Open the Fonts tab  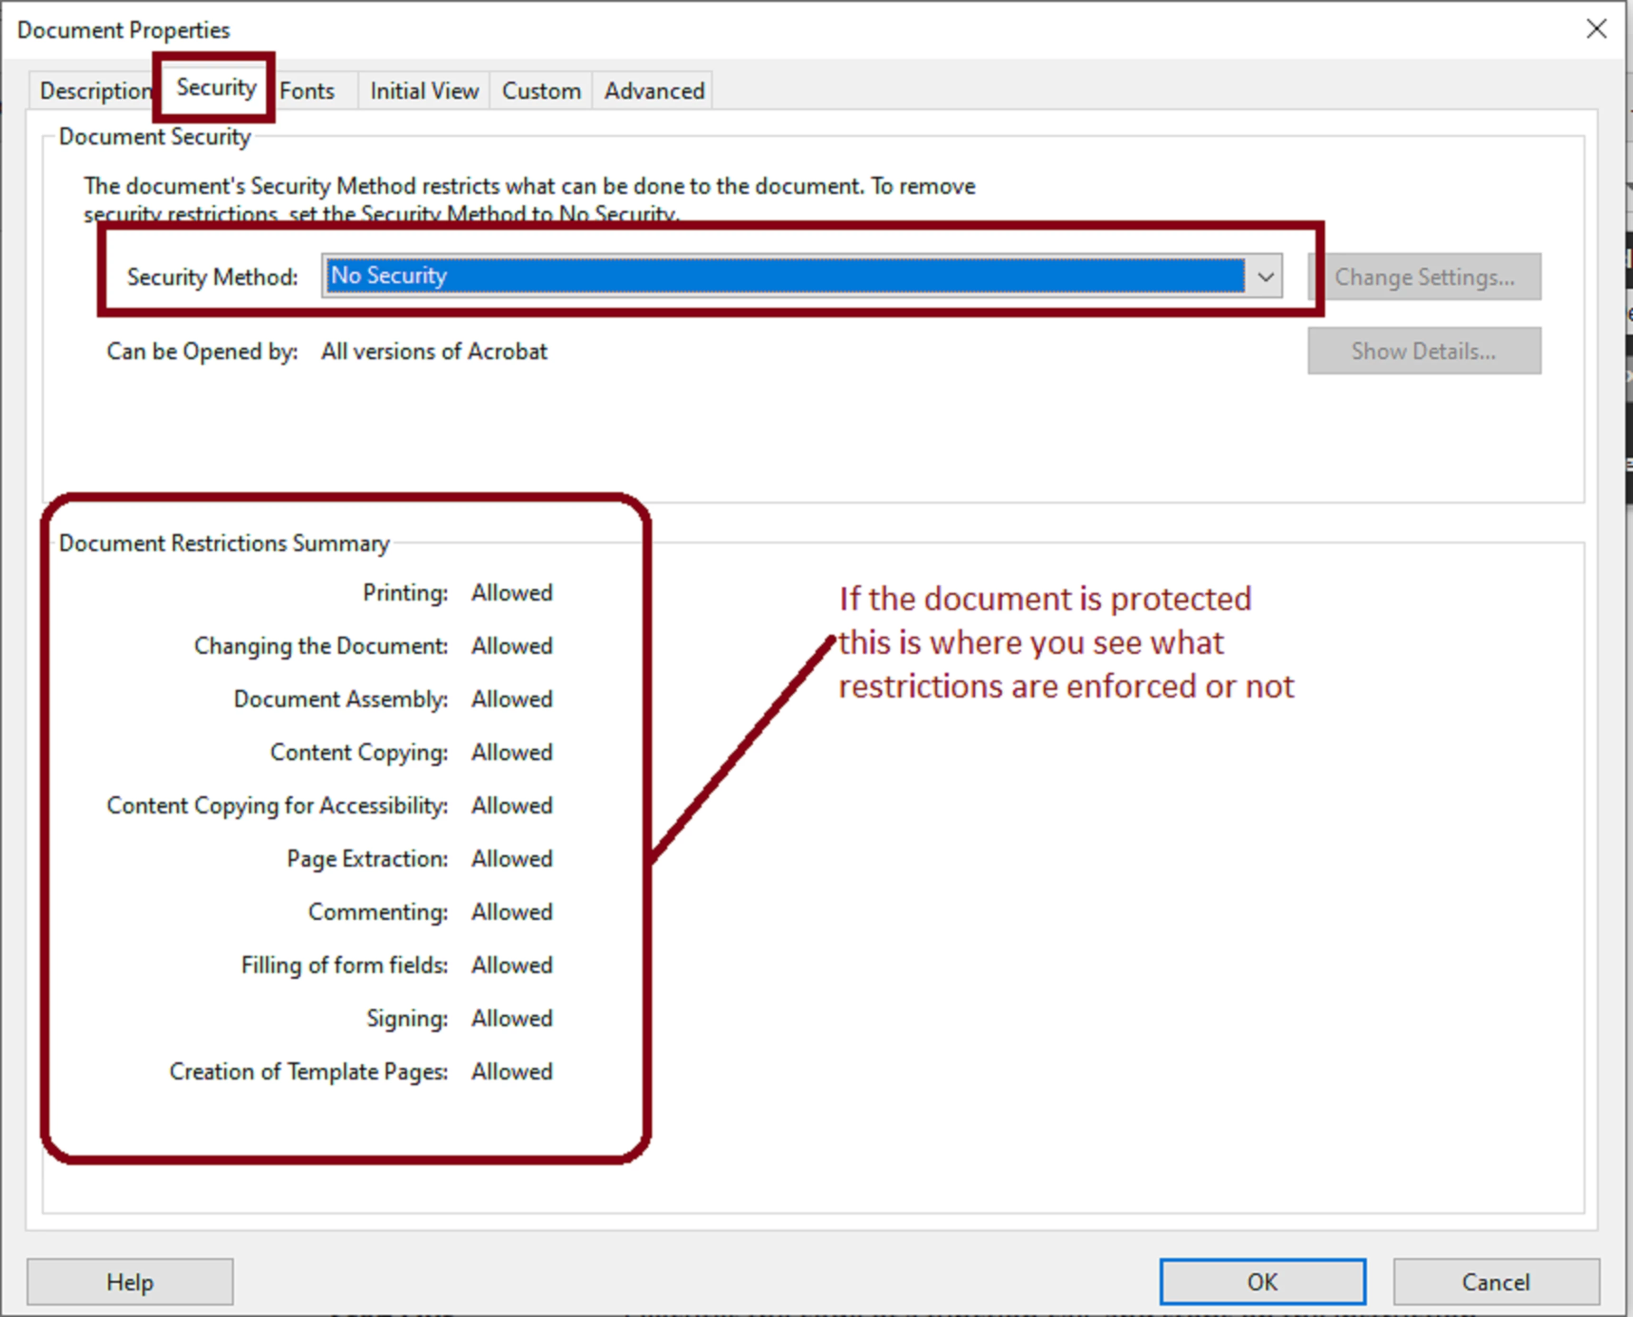pyautogui.click(x=307, y=91)
